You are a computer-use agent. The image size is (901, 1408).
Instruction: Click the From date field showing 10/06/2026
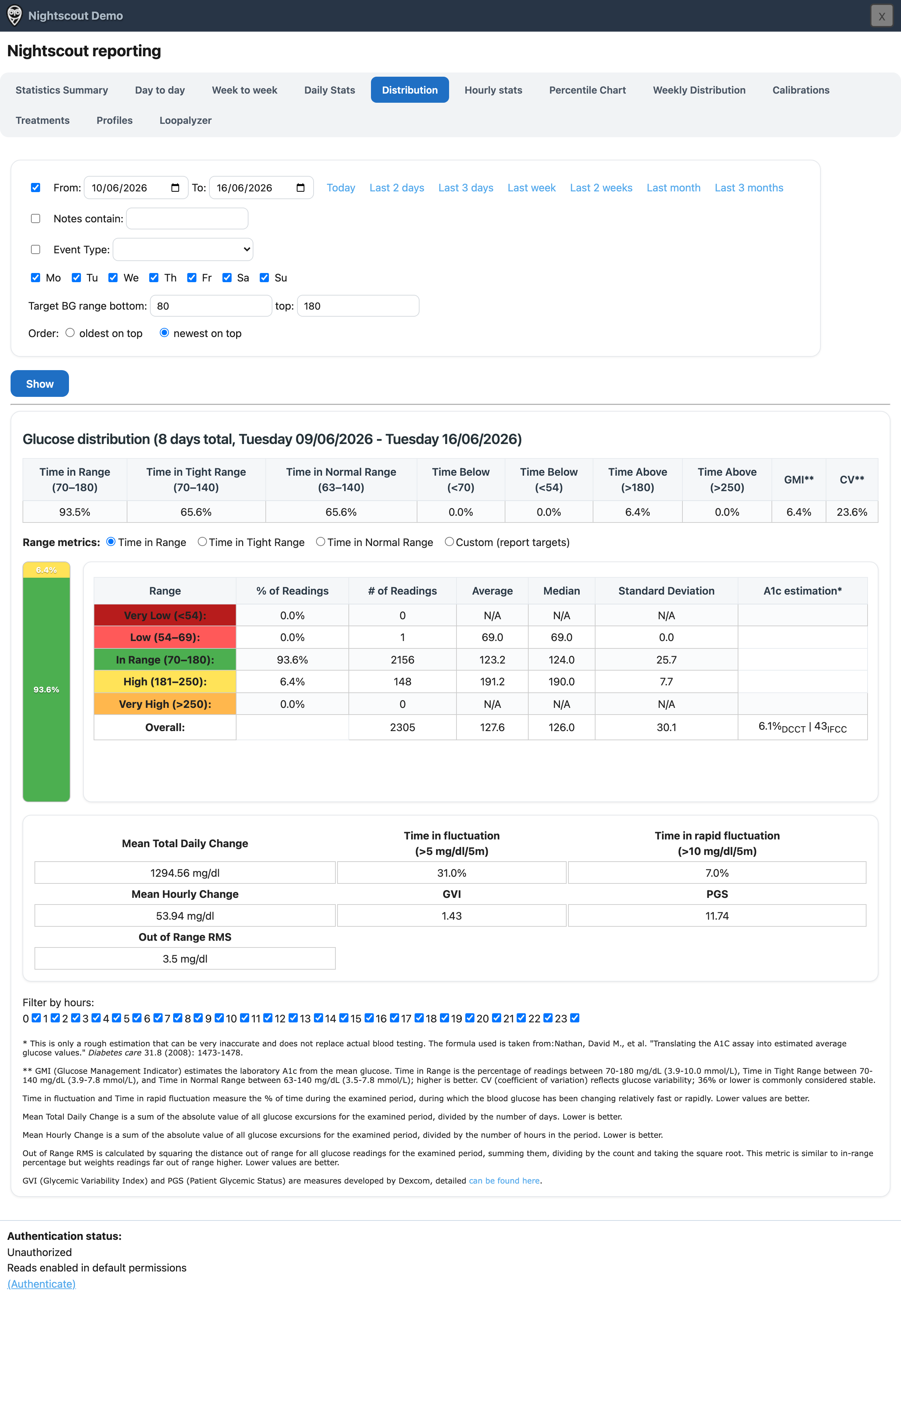coord(136,188)
